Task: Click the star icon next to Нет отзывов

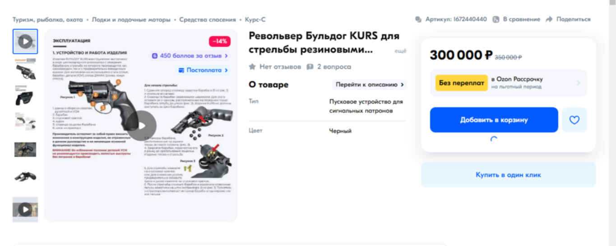Action: [x=252, y=67]
